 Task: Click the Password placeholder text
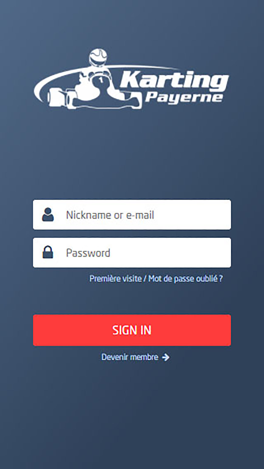pyautogui.click(x=88, y=253)
